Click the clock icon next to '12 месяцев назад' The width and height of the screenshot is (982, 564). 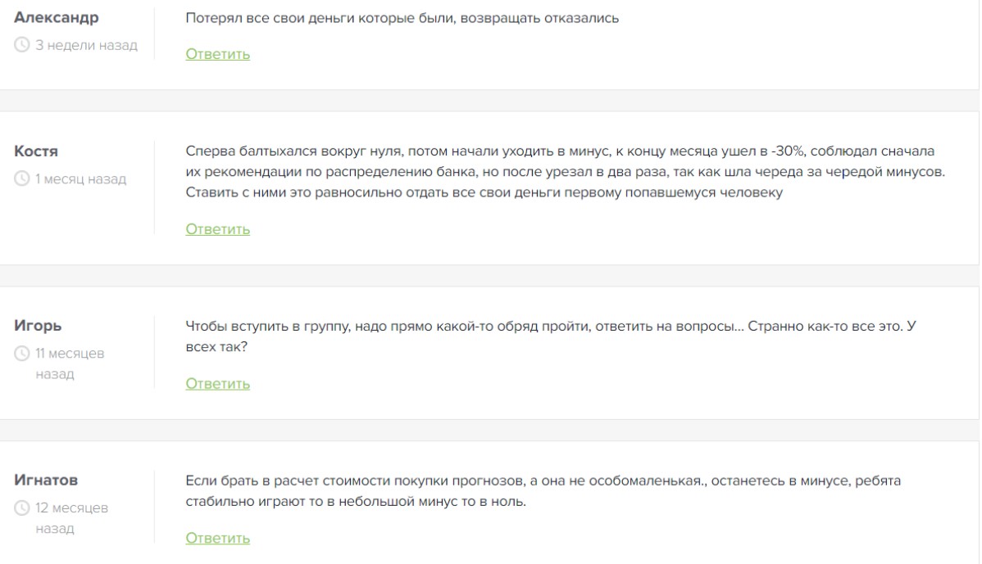[x=22, y=508]
